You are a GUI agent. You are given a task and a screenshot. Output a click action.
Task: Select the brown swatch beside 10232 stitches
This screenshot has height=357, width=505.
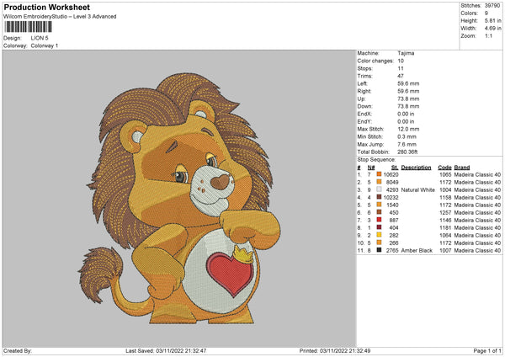pyautogui.click(x=379, y=197)
